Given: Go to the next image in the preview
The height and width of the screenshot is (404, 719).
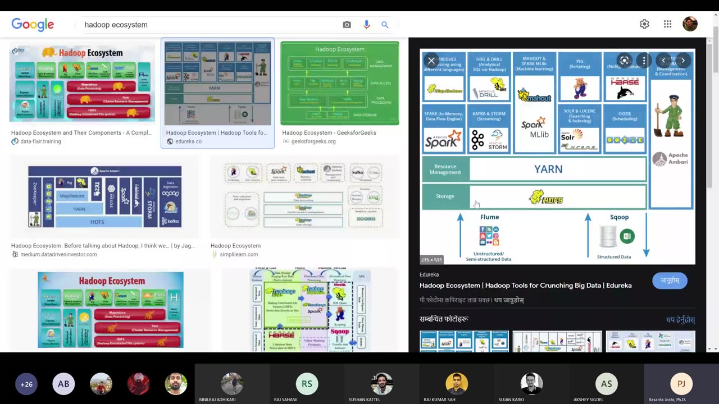Looking at the screenshot, I should click(683, 61).
